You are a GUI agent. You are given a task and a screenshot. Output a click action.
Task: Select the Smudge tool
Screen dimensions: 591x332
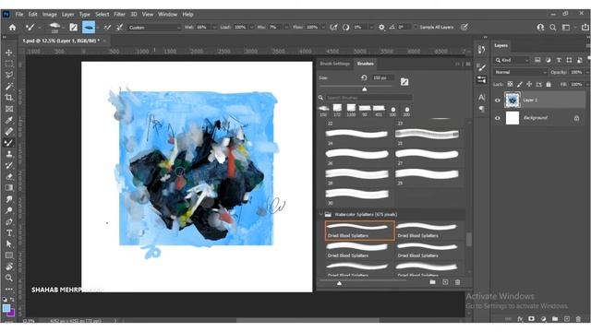(8, 199)
